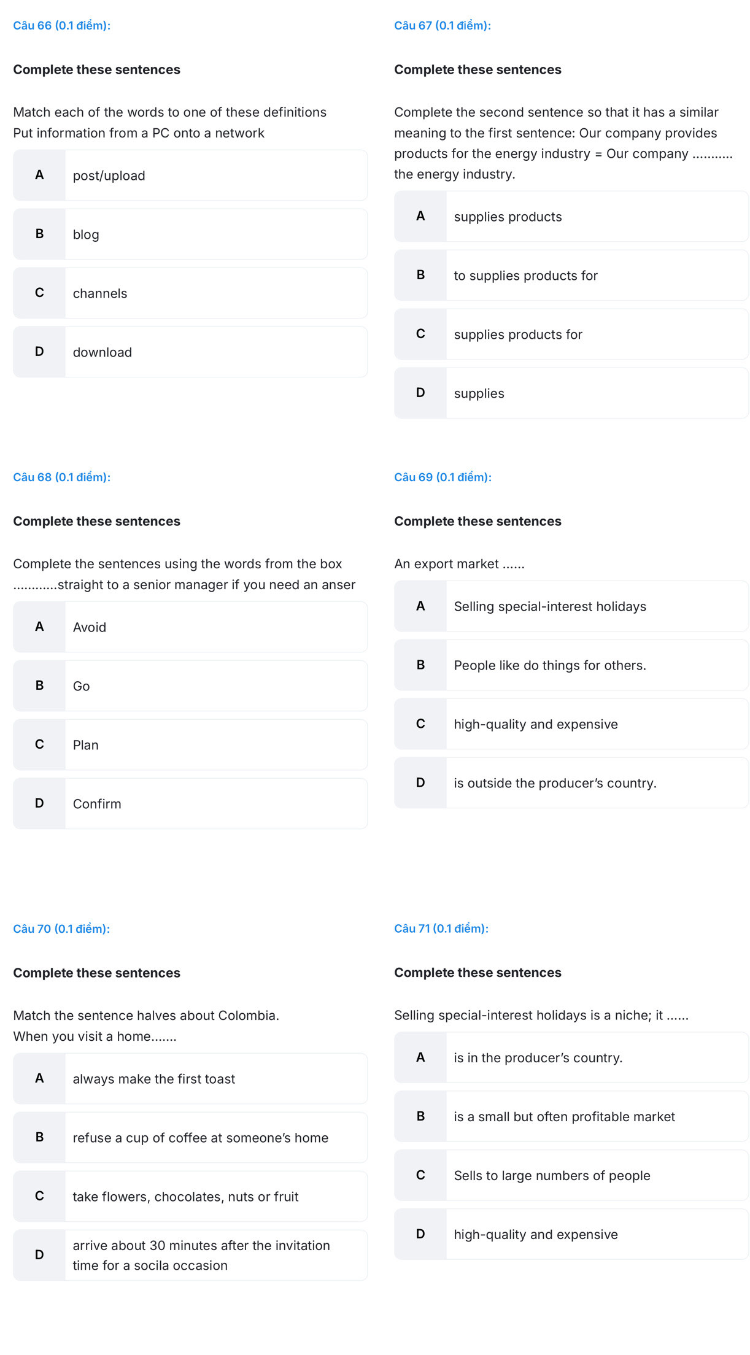The height and width of the screenshot is (1355, 750).
Task: Select answer A 'post/upload' in question 66
Action: 190,176
